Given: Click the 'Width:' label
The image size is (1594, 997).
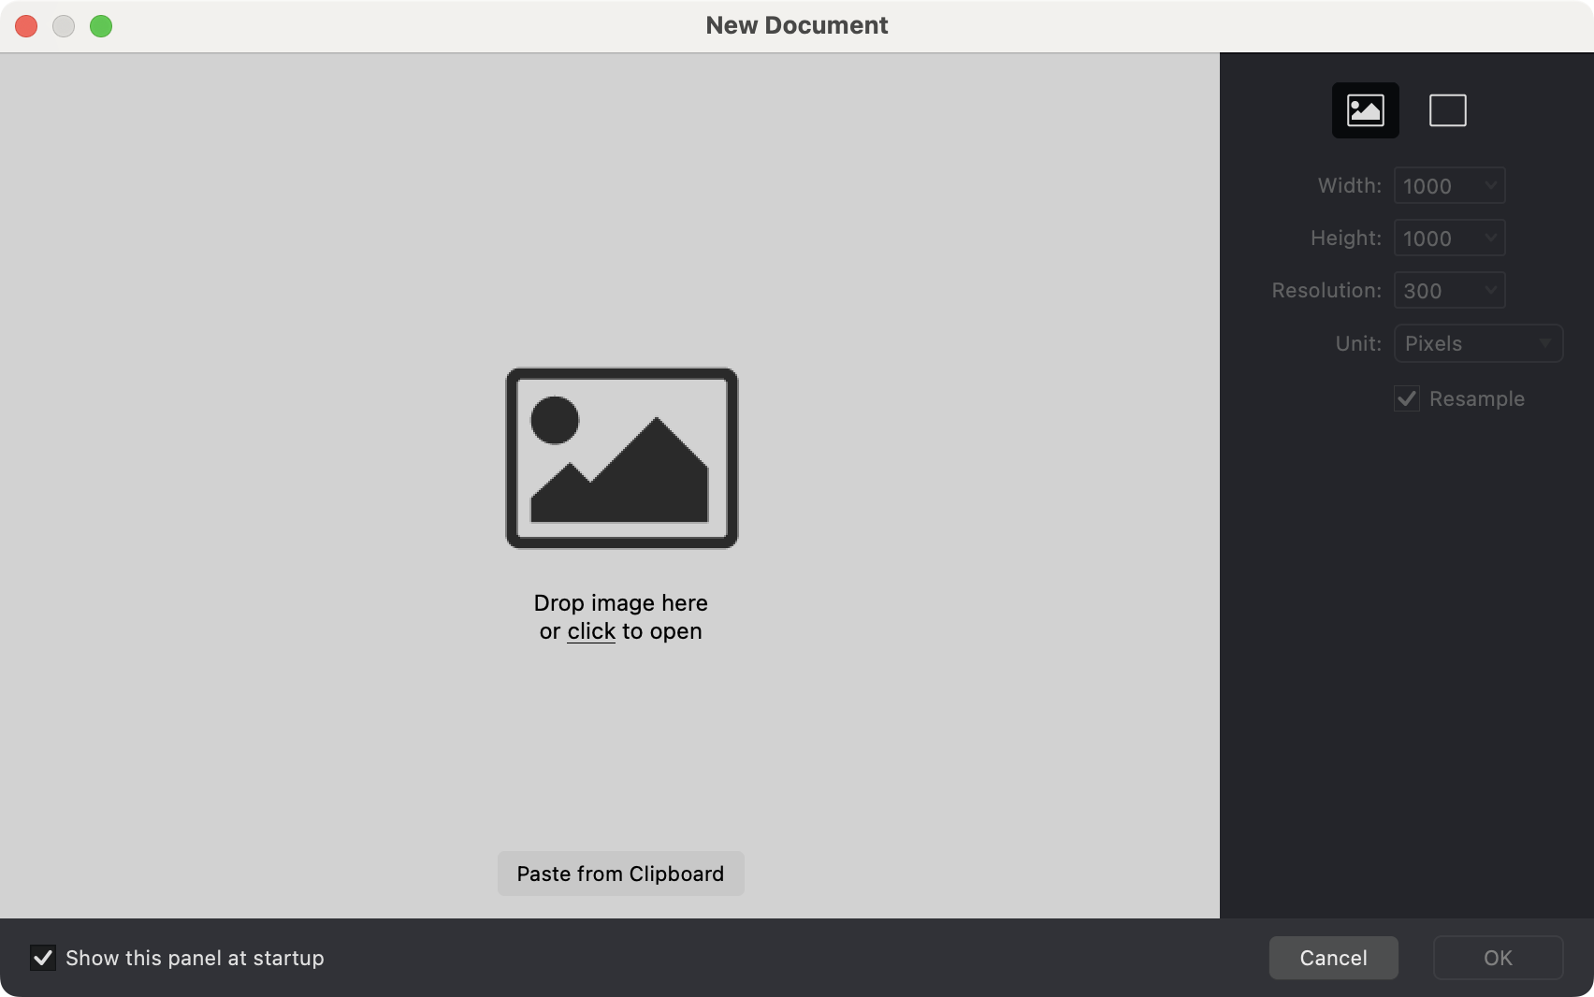Looking at the screenshot, I should click(1350, 185).
